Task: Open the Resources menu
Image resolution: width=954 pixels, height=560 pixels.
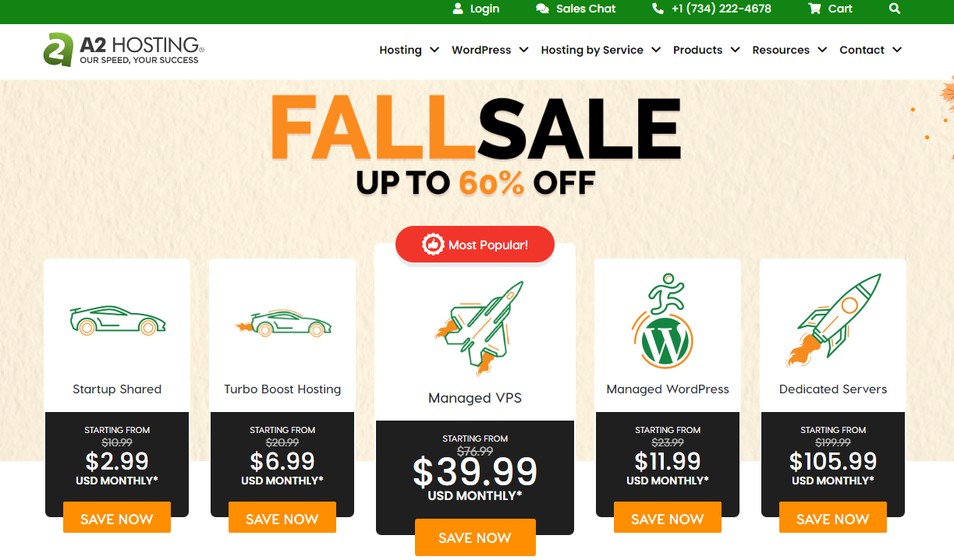Action: 789,50
